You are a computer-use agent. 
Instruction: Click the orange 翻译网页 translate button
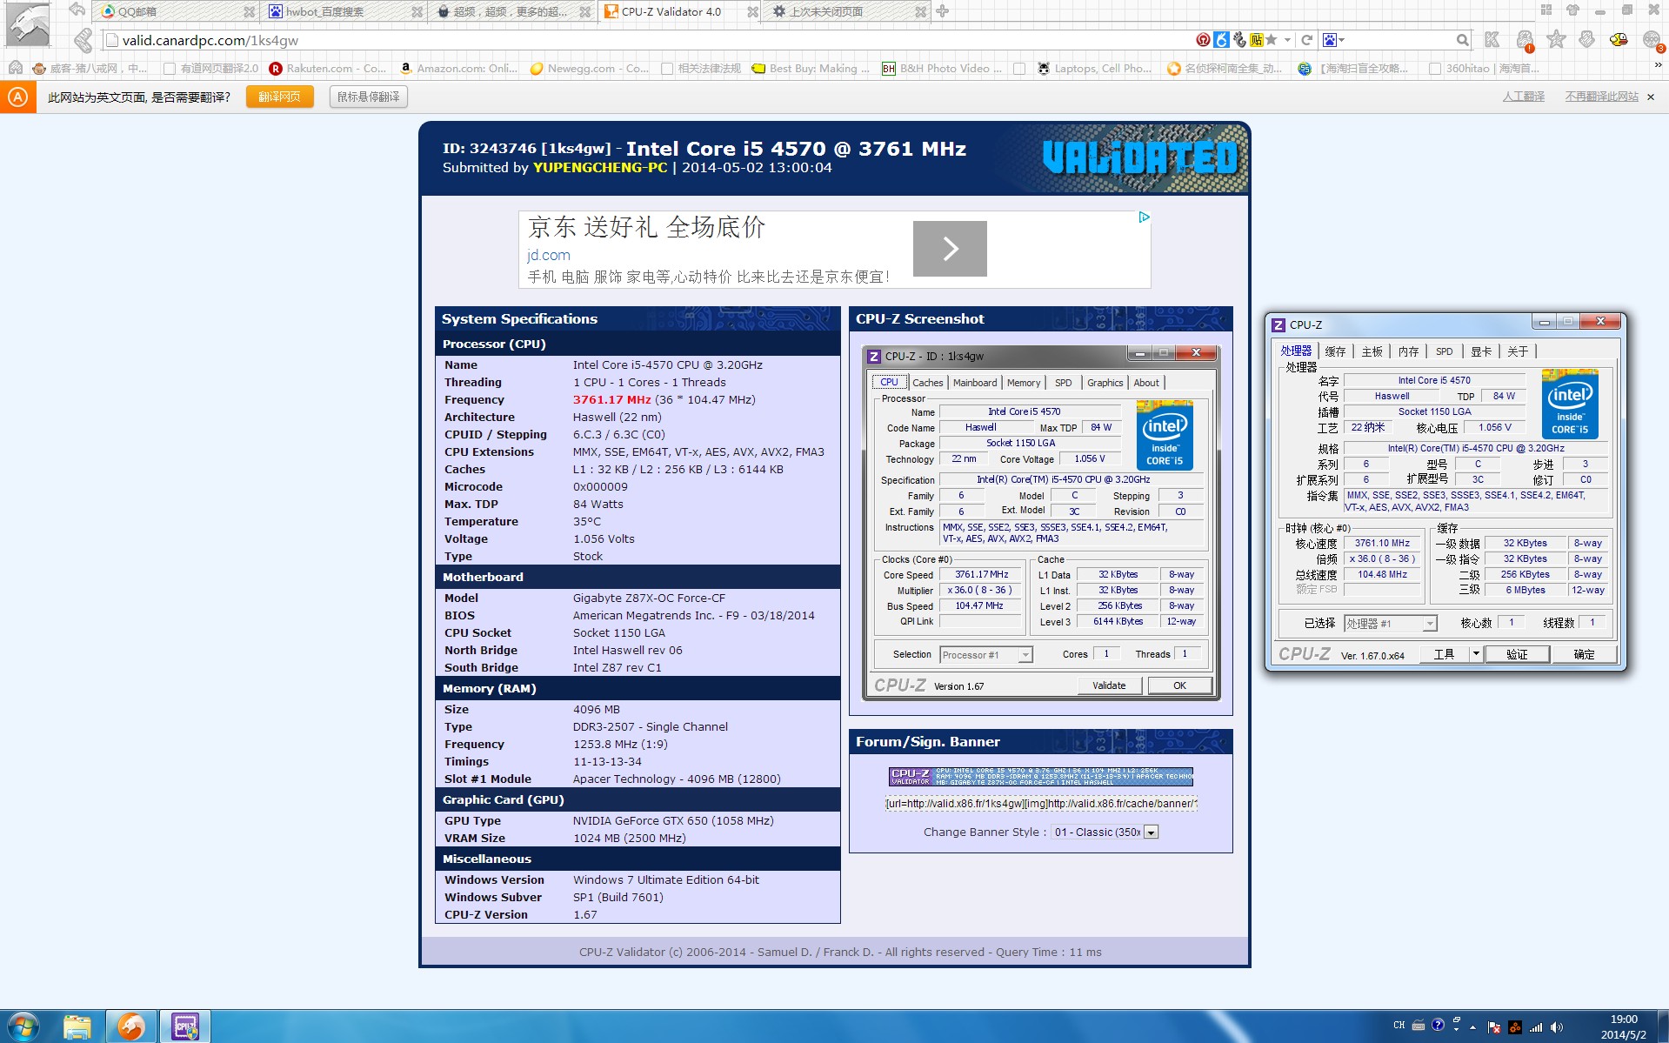tap(279, 97)
